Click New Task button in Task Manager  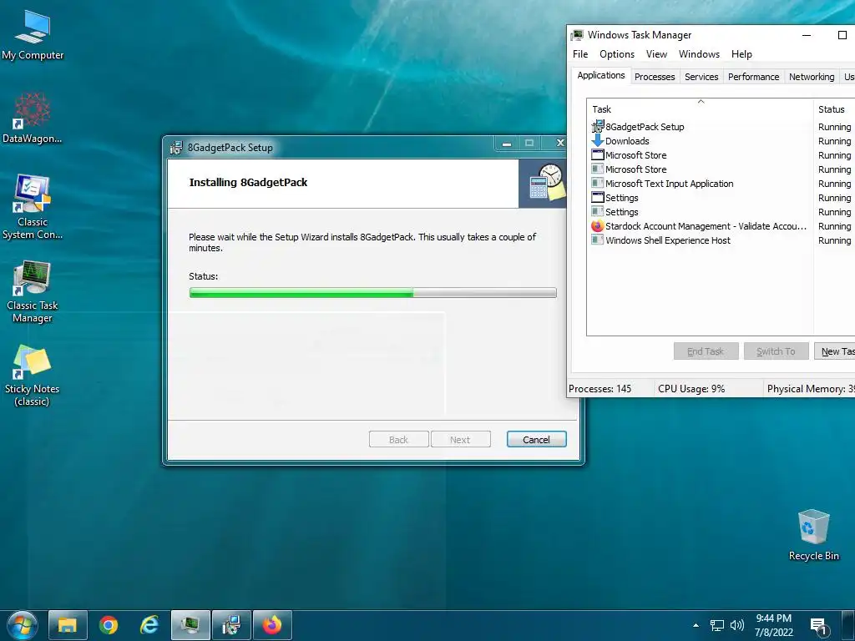(835, 351)
